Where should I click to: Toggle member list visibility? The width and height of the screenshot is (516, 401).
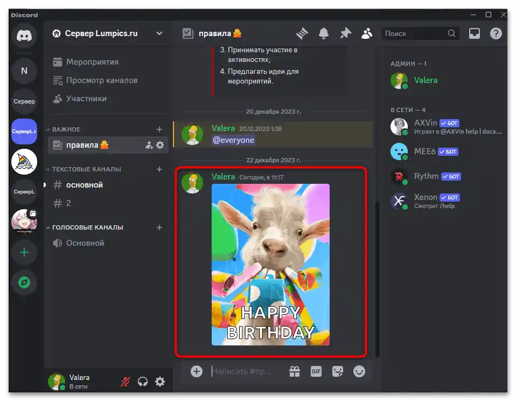pyautogui.click(x=367, y=33)
